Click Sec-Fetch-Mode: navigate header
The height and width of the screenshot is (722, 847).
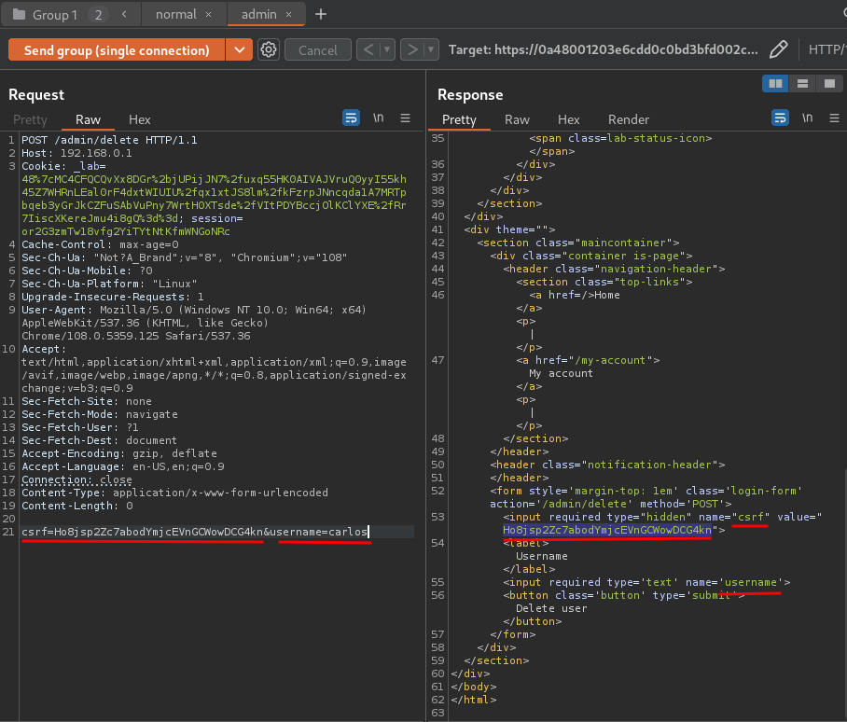click(x=100, y=414)
